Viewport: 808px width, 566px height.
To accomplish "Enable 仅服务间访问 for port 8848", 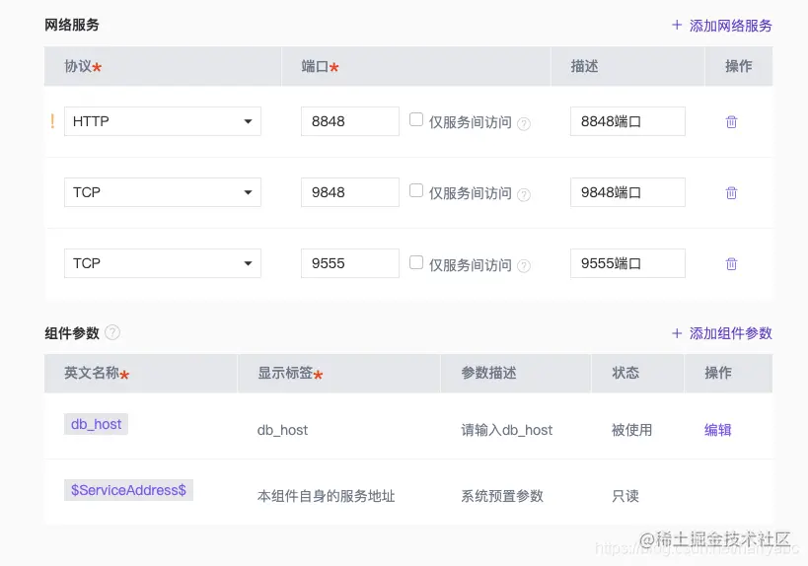I will (416, 119).
